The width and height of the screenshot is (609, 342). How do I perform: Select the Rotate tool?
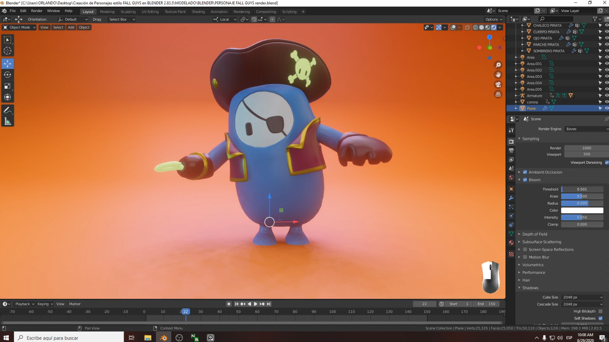tap(7, 75)
